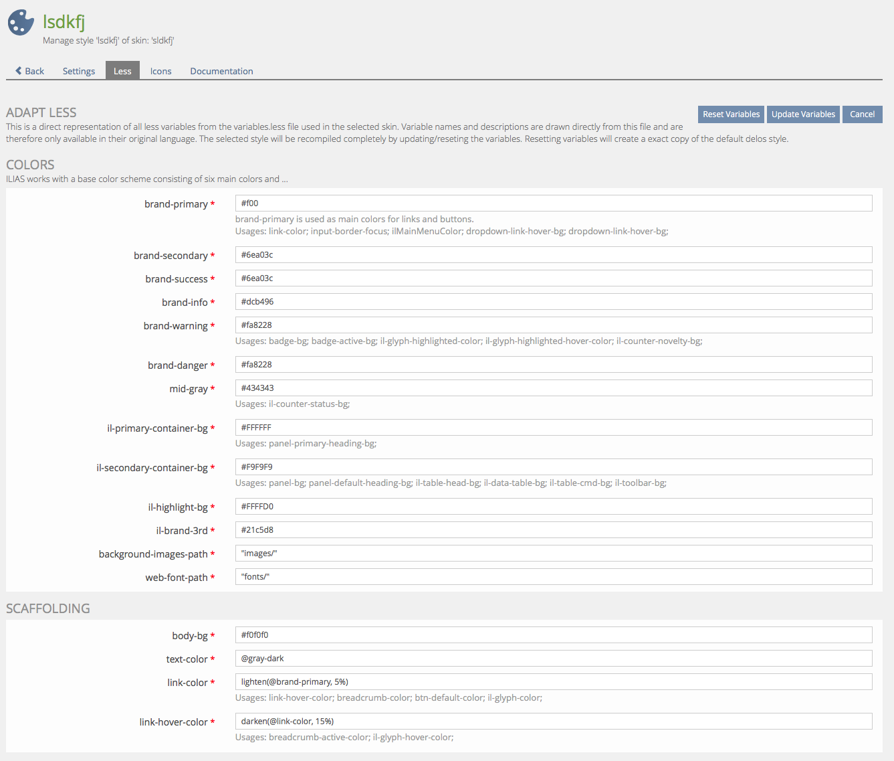Edit the brand-warning color field
Screen dimensions: 894x761
[553, 325]
